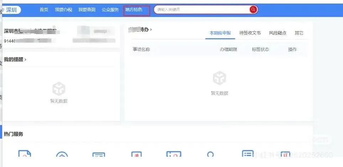Open the 我要查询 menu

(87, 10)
